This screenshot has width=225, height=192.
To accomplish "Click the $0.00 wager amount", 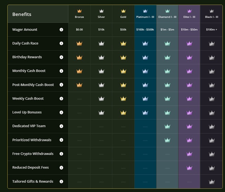I will tap(79, 30).
